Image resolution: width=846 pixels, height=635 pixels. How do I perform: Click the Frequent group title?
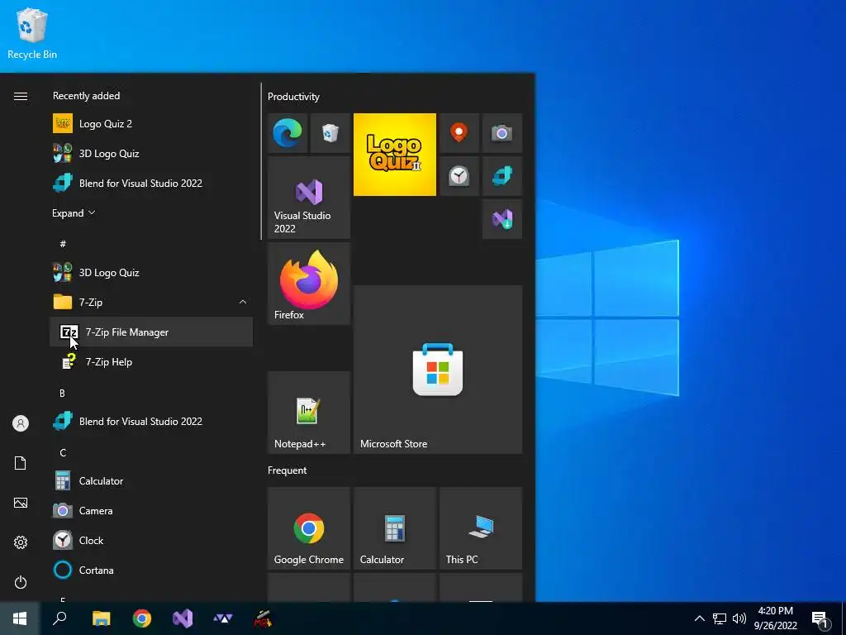287,470
